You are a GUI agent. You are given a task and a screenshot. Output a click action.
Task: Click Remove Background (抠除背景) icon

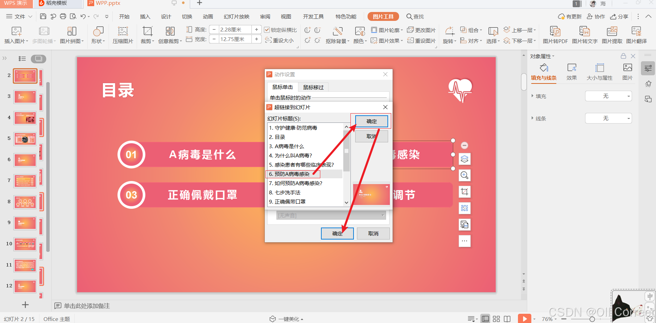point(337,31)
